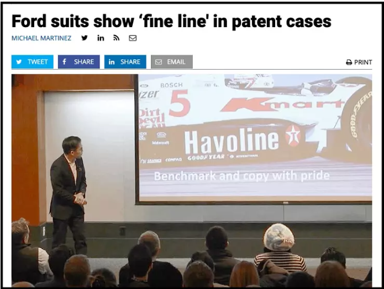Click the printer icon beside Print
Image resolution: width=384 pixels, height=289 pixels.
349,63
